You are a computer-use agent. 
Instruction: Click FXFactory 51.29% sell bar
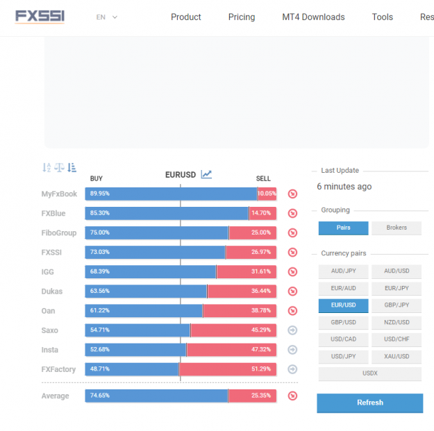pyautogui.click(x=228, y=369)
